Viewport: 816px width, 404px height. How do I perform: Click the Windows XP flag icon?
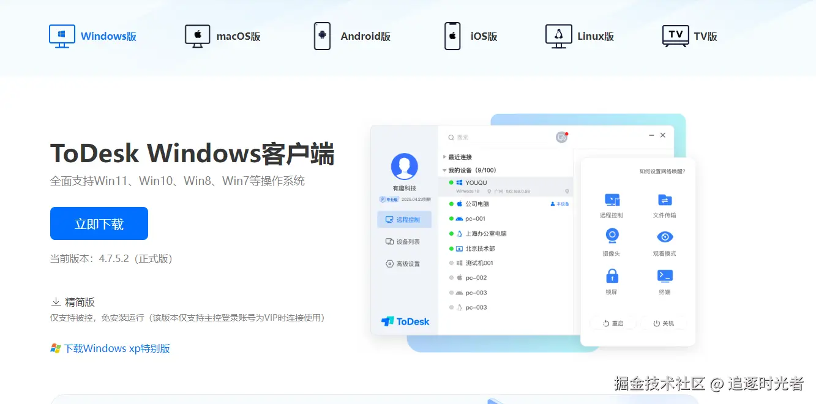pos(56,348)
